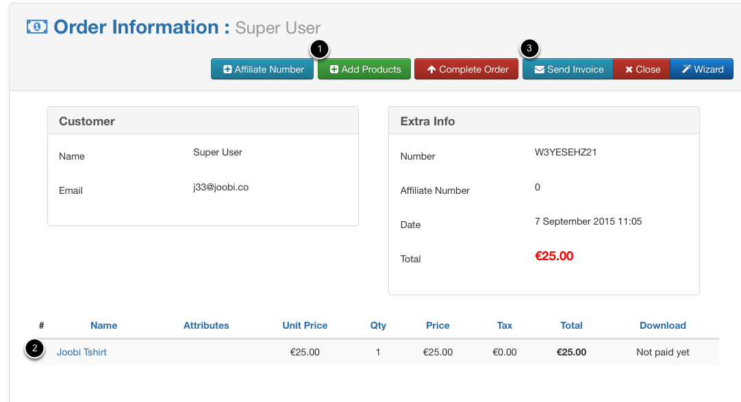Screen dimensions: 741x402
Task: Sort the table by Name column
Action: 104,325
